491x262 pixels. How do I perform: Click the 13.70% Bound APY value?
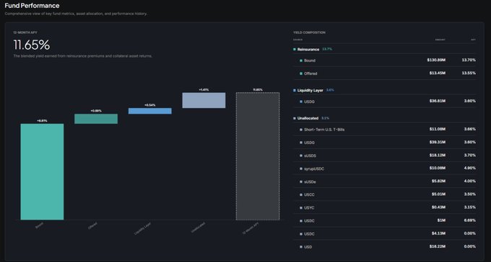click(469, 60)
